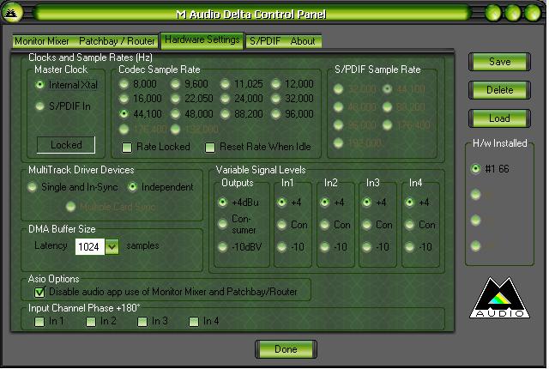
Task: Open the Monitor Mixer tab
Action: pos(42,41)
